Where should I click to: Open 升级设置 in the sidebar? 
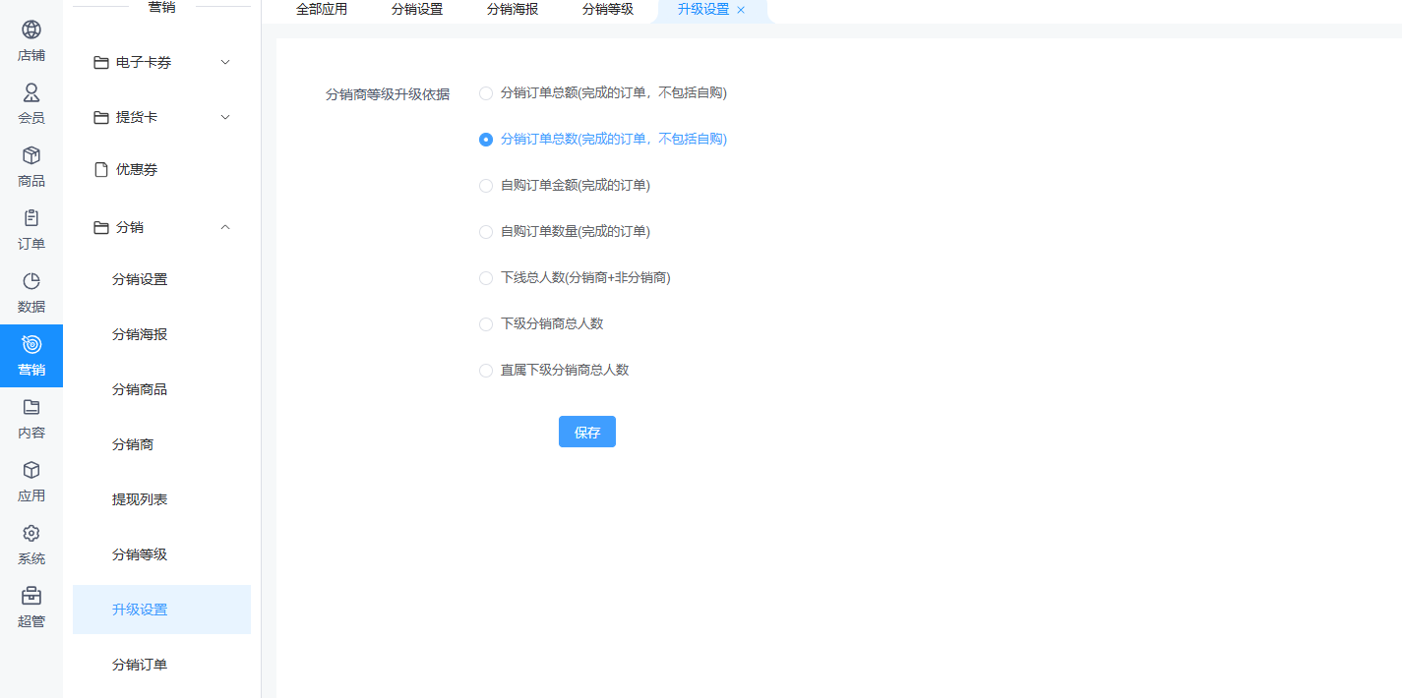click(x=161, y=610)
